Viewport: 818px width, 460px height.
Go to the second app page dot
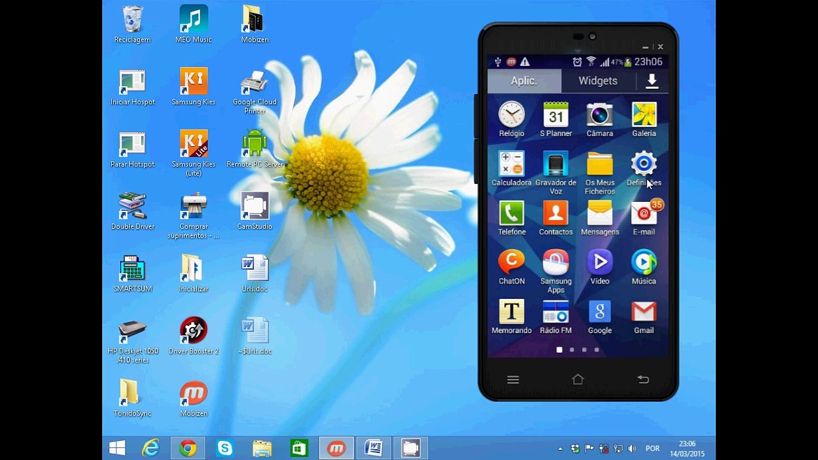pos(571,349)
